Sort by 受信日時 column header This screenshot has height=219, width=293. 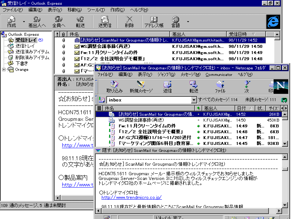coord(246,34)
